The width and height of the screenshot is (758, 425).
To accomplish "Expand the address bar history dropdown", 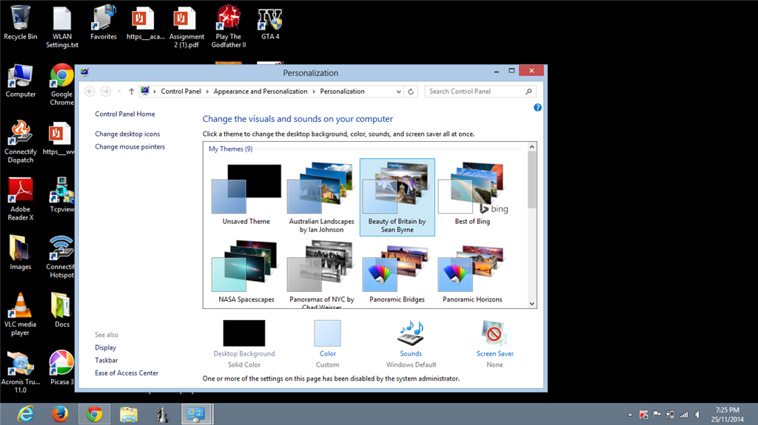I will pos(398,91).
